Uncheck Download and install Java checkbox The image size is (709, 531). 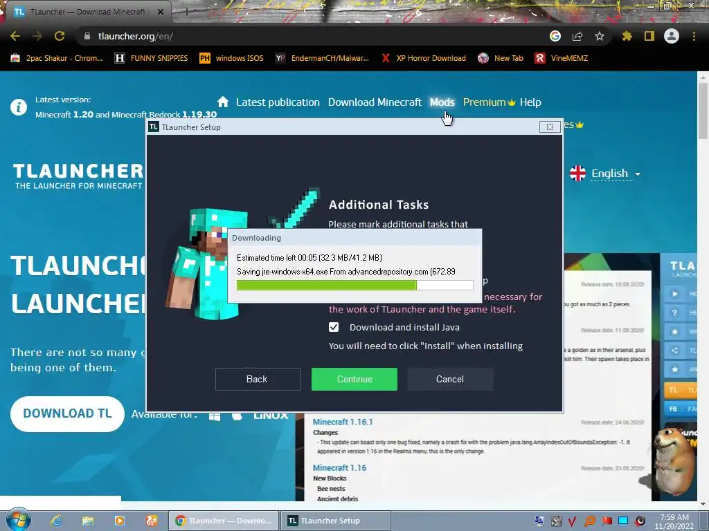[x=334, y=327]
